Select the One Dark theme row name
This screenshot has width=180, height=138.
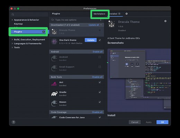[x=68, y=40]
